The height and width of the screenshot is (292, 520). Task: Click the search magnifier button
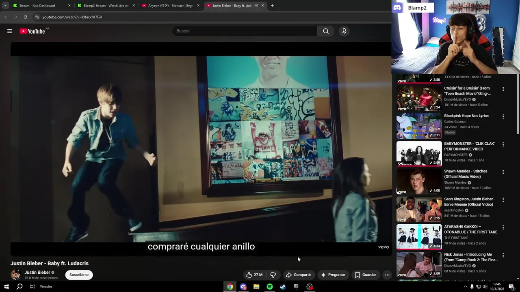click(x=326, y=31)
